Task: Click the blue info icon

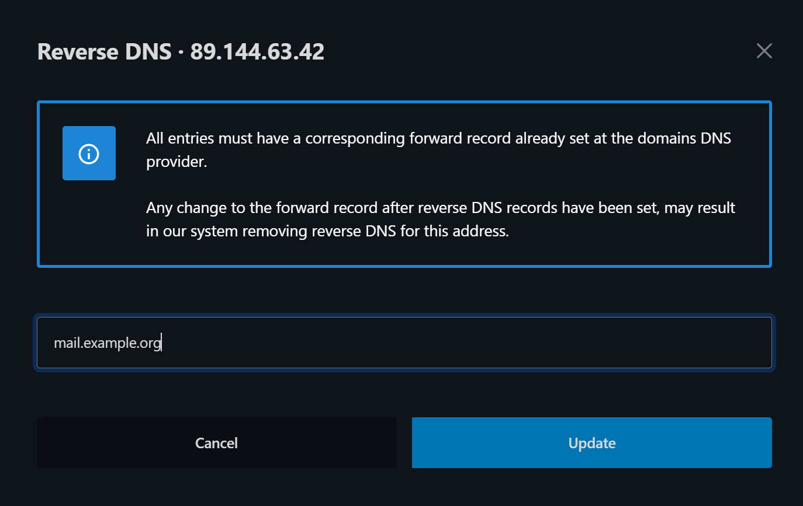Action: pos(89,153)
